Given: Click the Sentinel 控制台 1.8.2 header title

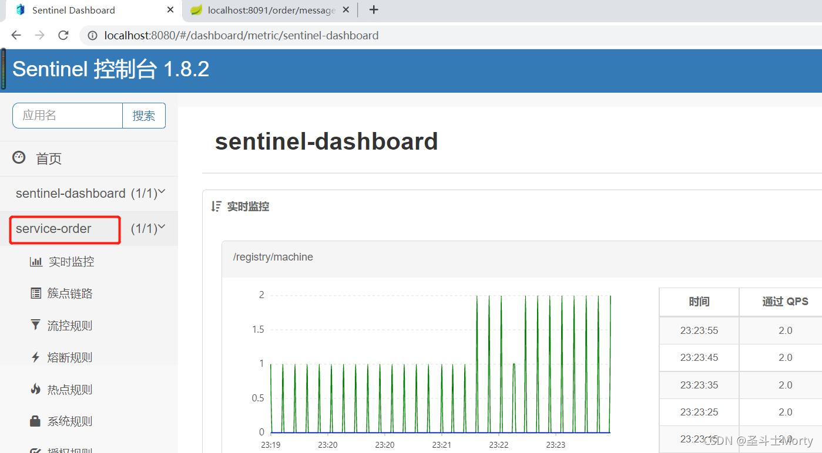Looking at the screenshot, I should click(x=111, y=70).
